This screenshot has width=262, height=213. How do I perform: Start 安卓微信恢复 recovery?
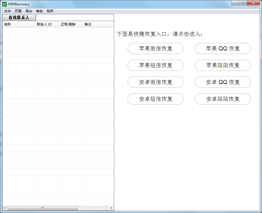point(156,82)
